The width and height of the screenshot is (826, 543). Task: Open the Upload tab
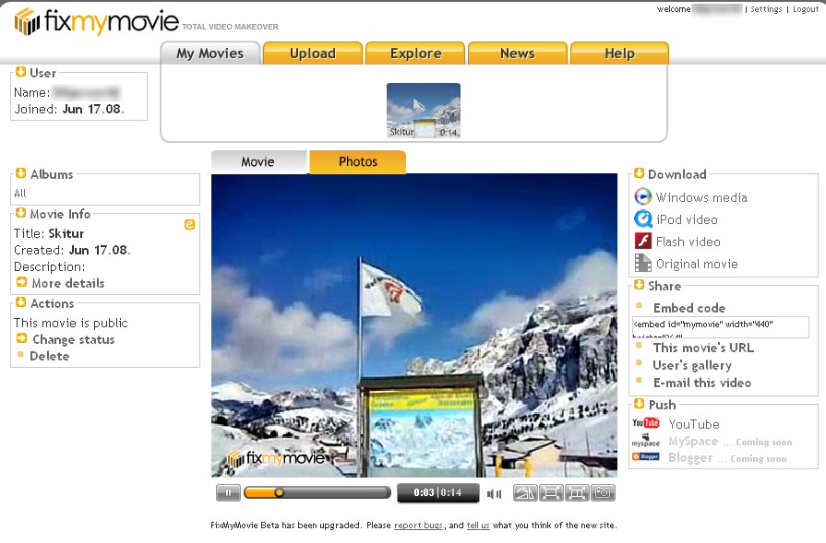tap(312, 53)
